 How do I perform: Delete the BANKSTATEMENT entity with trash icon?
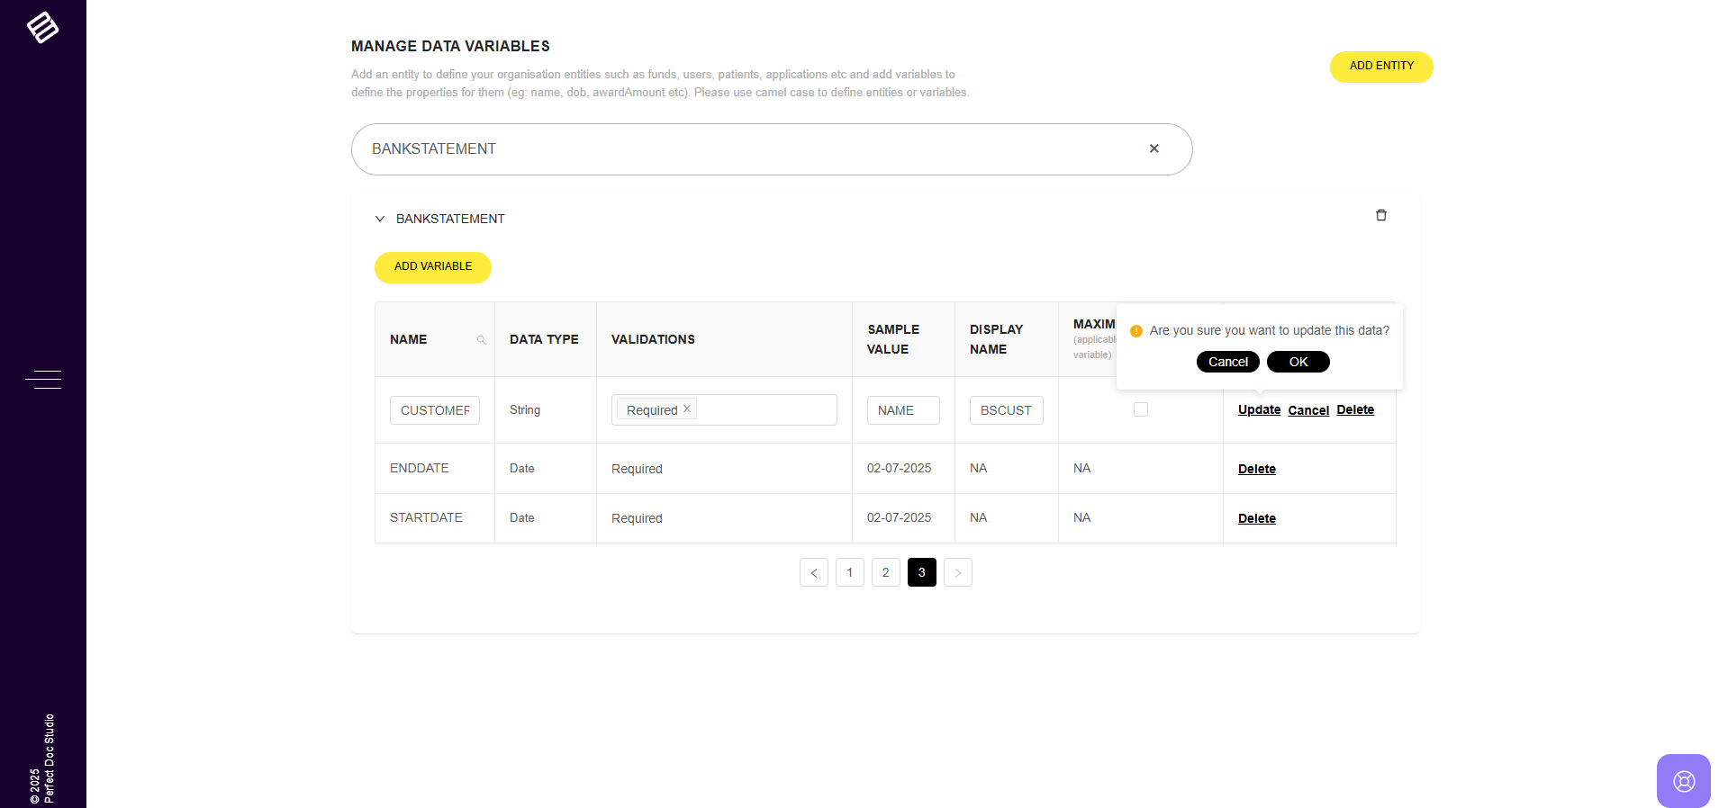click(x=1380, y=215)
